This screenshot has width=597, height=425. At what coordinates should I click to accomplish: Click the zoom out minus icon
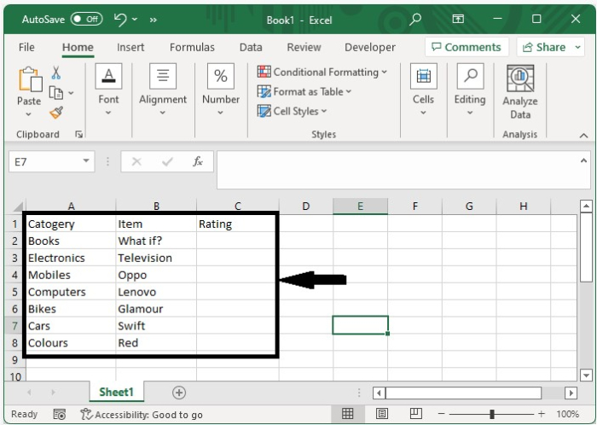(441, 414)
